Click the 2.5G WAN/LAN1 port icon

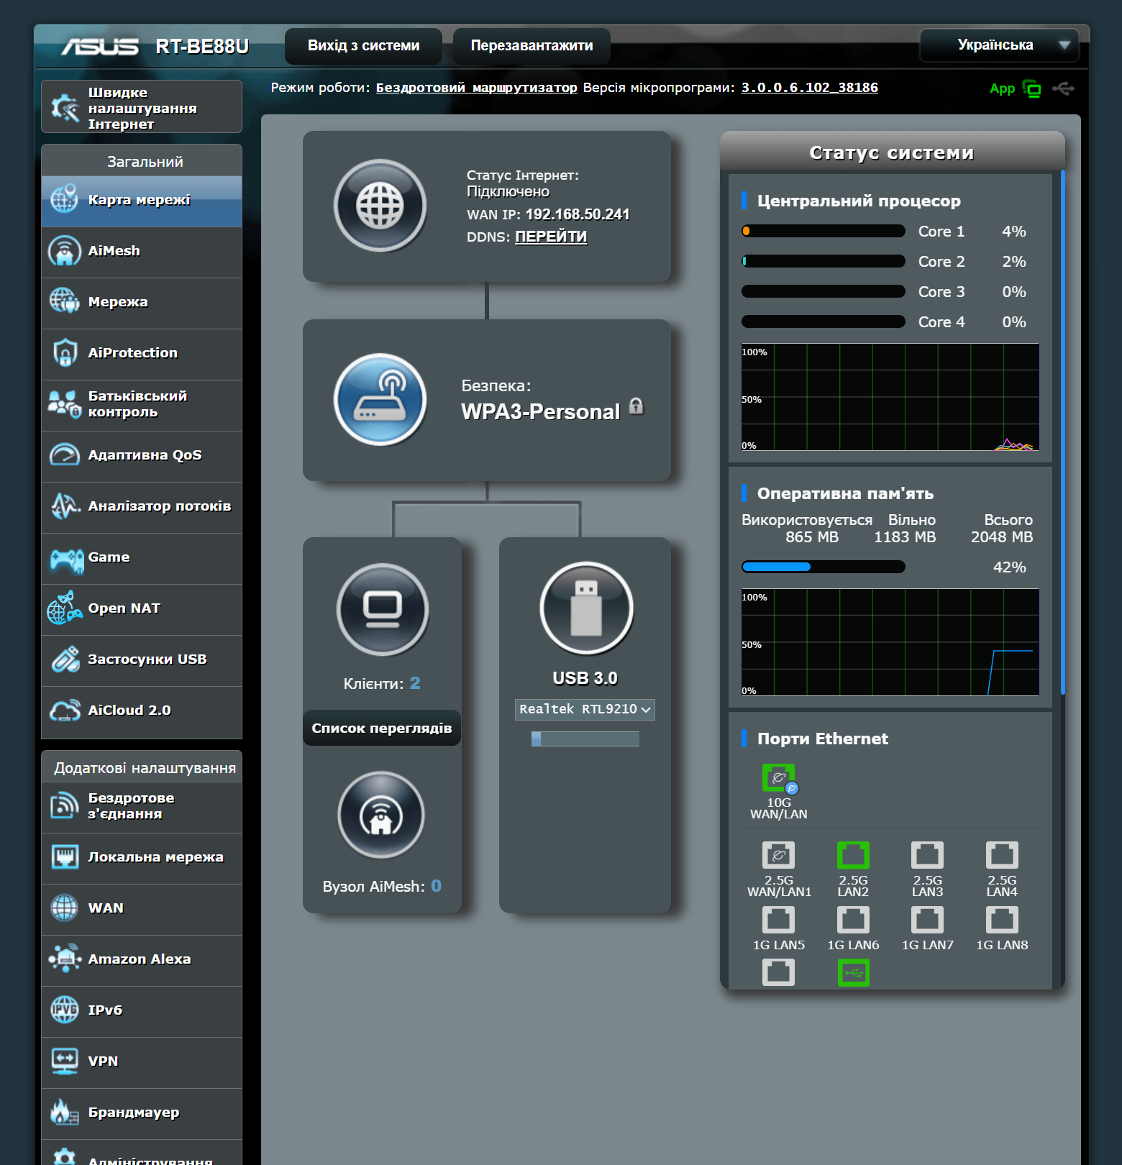pyautogui.click(x=779, y=855)
